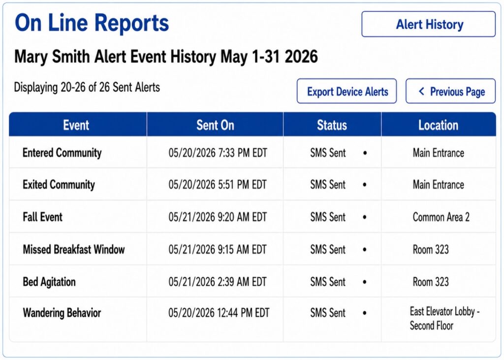
Task: Click status dot in Wandering Behavior row
Action: 365,313
